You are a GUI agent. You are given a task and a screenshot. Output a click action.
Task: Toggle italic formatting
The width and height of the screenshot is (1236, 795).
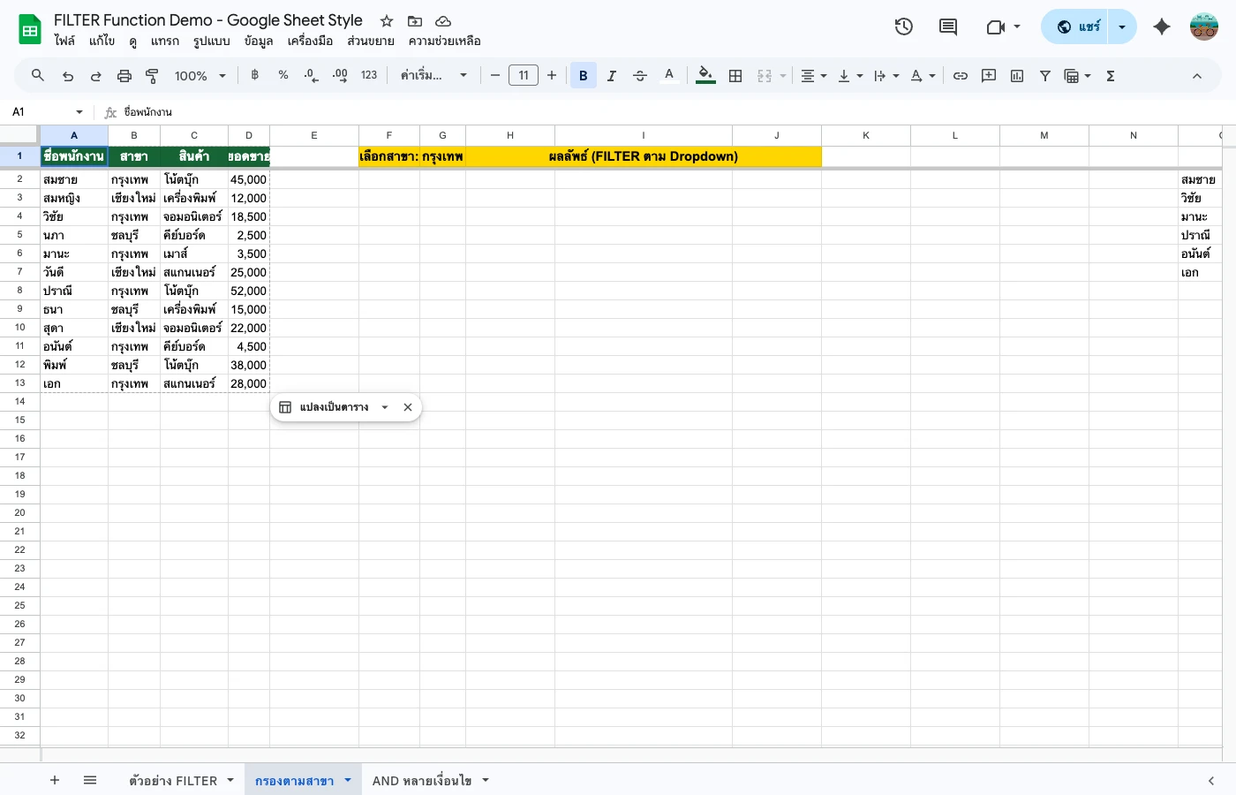(611, 76)
